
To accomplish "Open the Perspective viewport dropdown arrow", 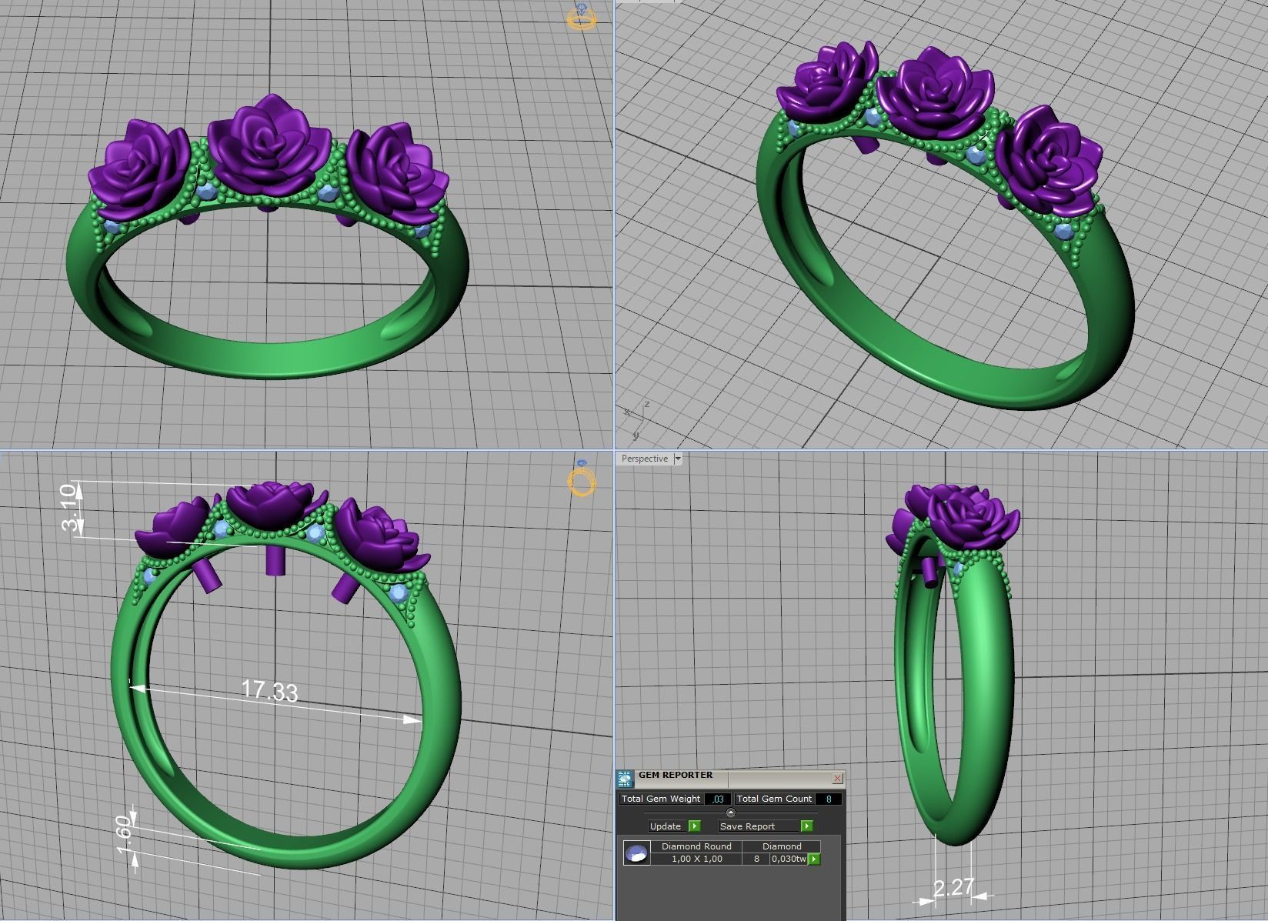I will pyautogui.click(x=678, y=459).
